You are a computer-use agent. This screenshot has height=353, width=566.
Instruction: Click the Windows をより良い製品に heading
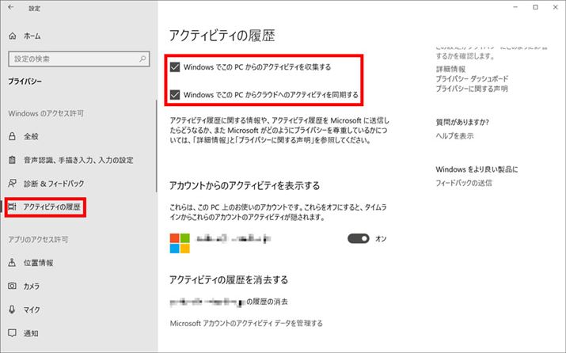tap(477, 169)
